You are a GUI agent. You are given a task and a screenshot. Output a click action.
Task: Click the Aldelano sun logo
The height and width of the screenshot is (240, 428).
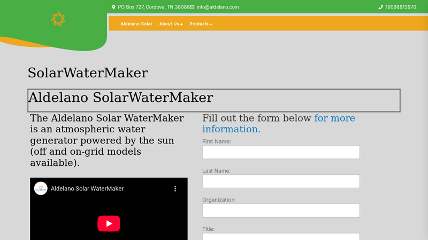[x=58, y=19]
